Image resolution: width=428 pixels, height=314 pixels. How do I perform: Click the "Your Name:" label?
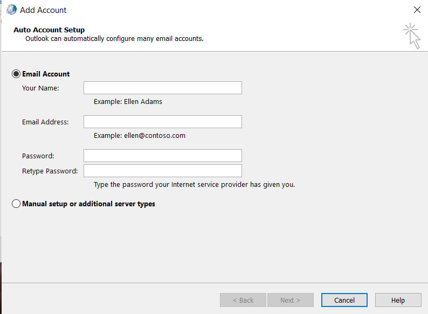click(x=40, y=88)
